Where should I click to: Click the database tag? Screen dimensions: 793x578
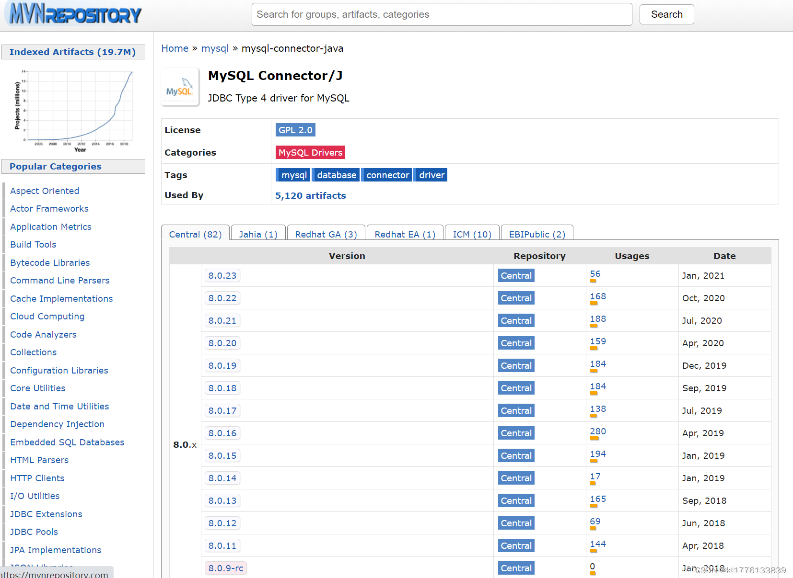point(336,175)
